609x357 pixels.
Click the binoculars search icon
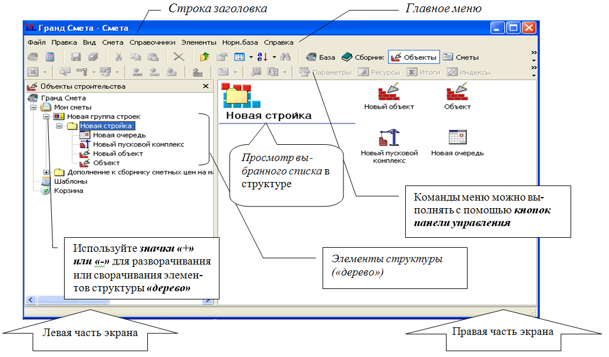click(x=285, y=57)
